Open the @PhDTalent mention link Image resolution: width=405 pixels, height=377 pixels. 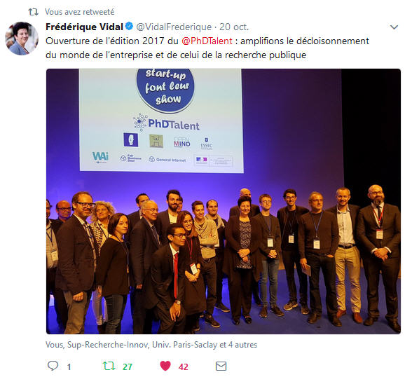[x=207, y=41]
